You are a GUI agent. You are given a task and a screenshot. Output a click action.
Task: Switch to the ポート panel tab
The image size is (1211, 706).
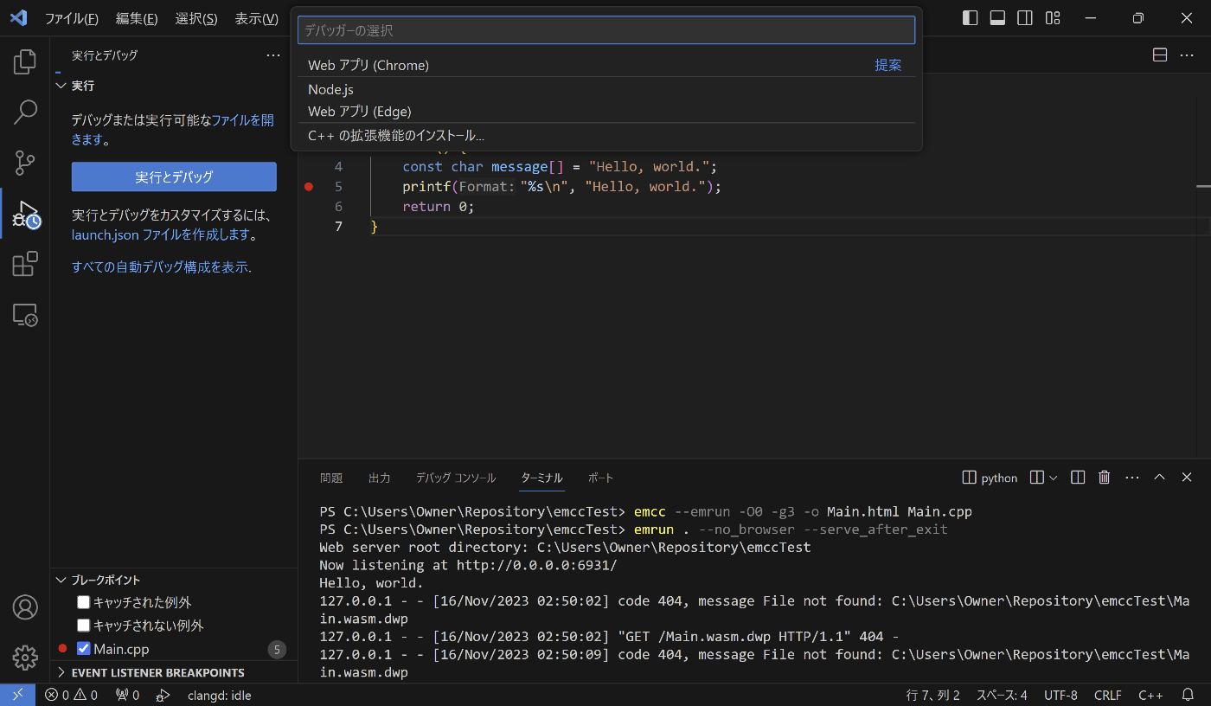tap(600, 478)
